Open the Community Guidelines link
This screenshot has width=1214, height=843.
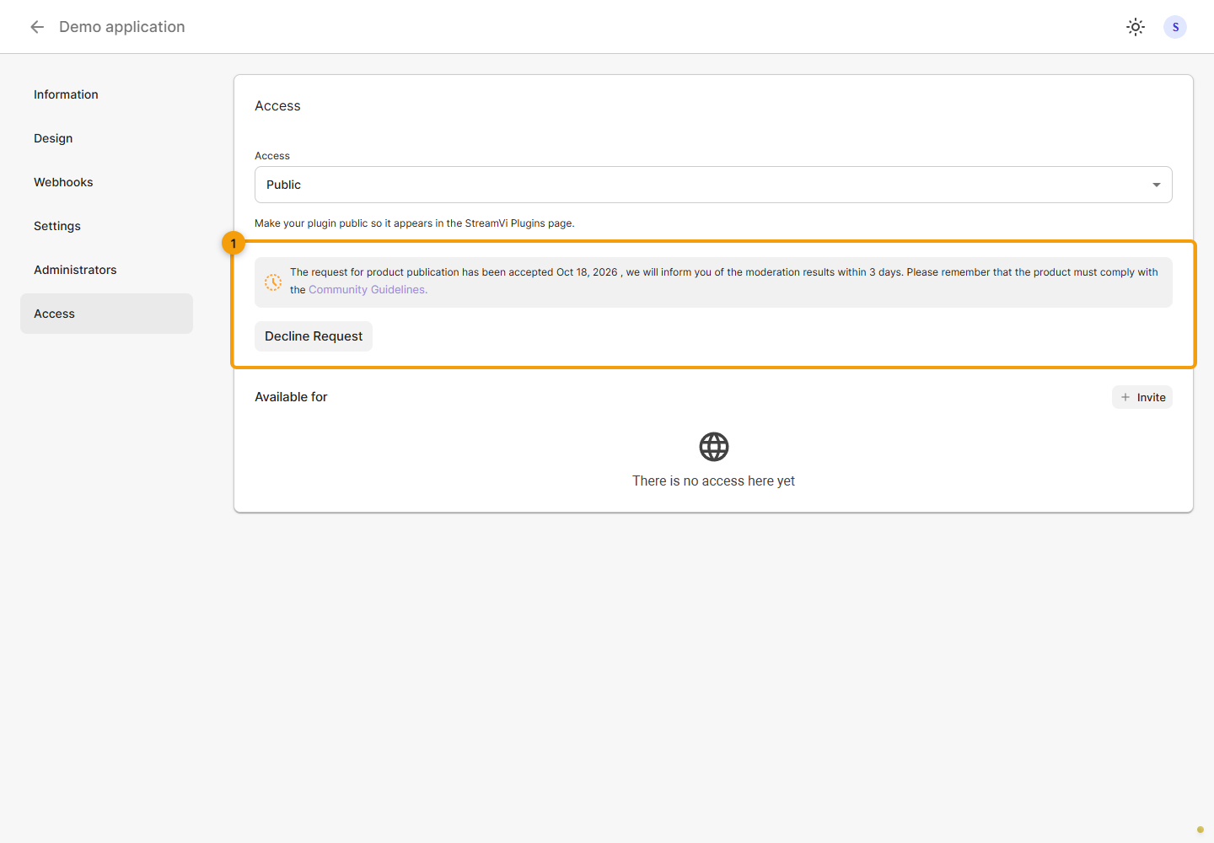[368, 290]
